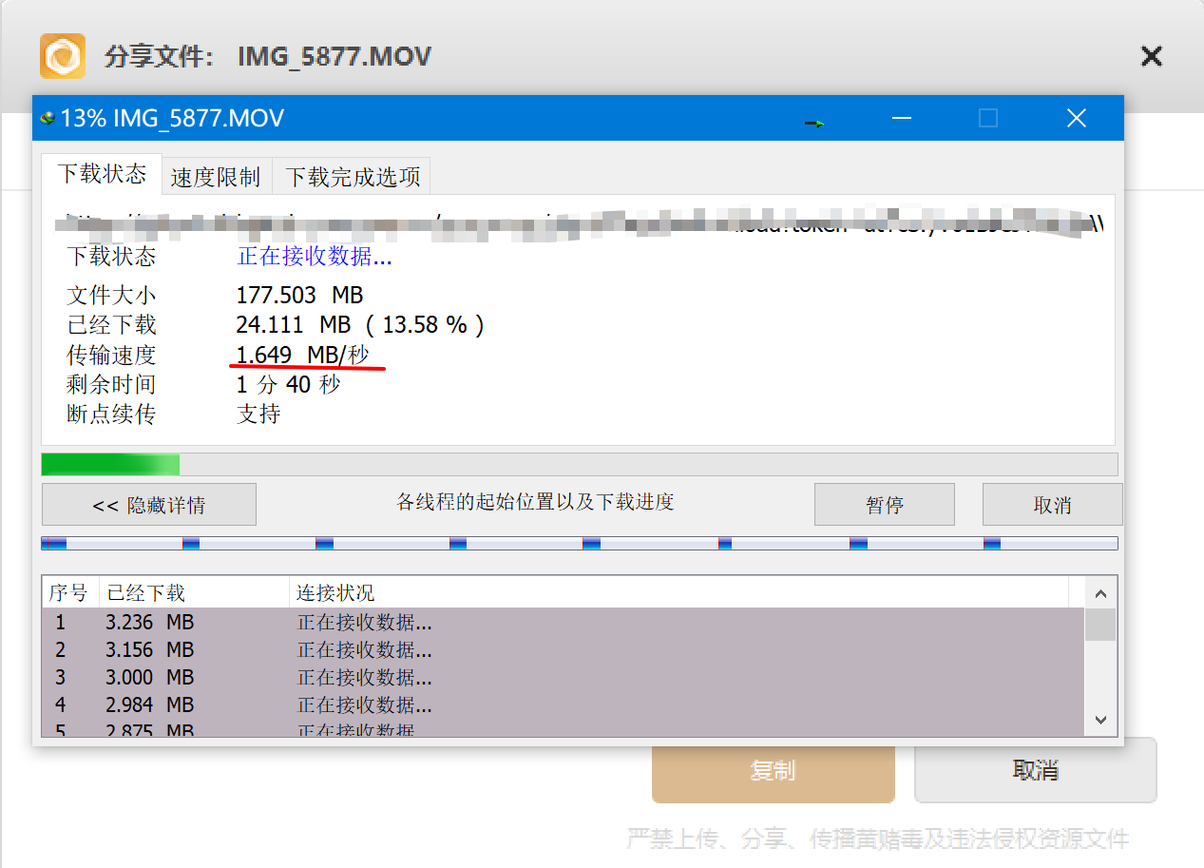Click the bottom 取消 button of share dialog
1204x868 pixels.
click(x=1036, y=770)
